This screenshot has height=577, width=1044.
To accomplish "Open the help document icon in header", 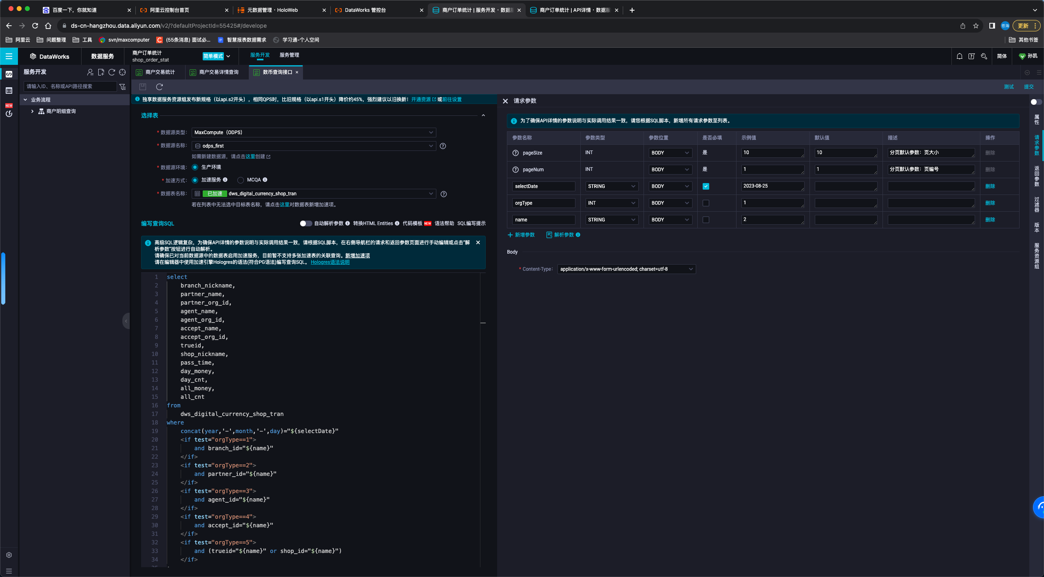I will [x=971, y=56].
